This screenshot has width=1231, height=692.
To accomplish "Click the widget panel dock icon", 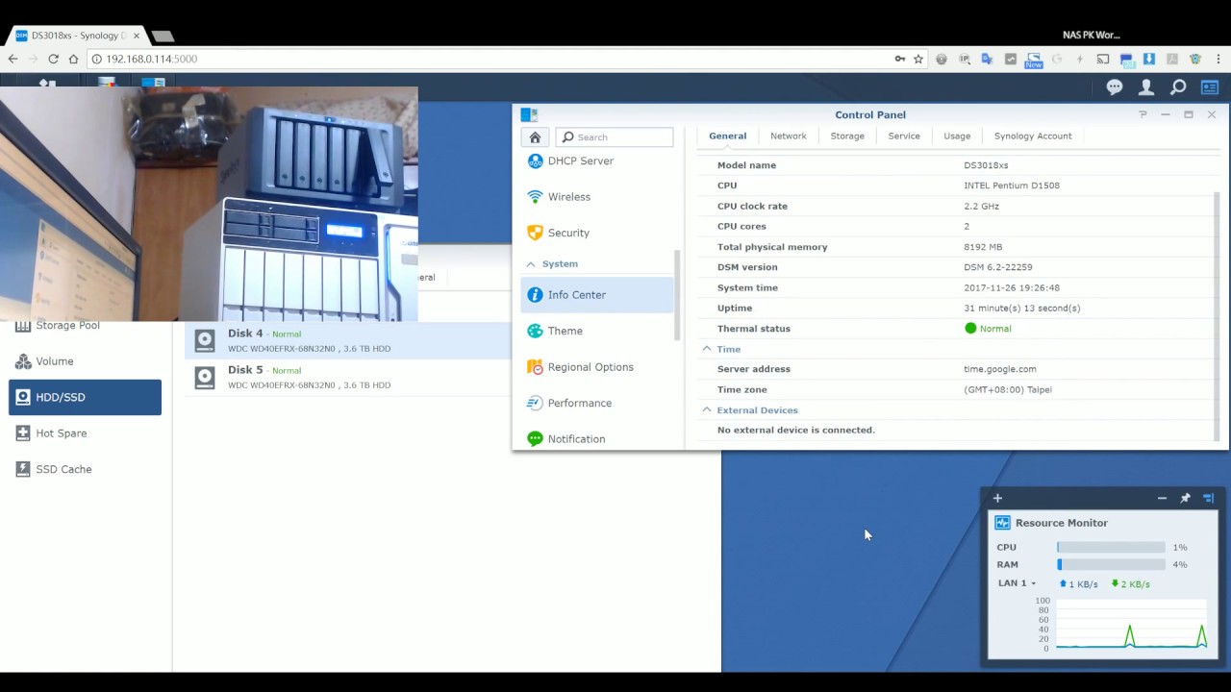I will coord(1209,498).
